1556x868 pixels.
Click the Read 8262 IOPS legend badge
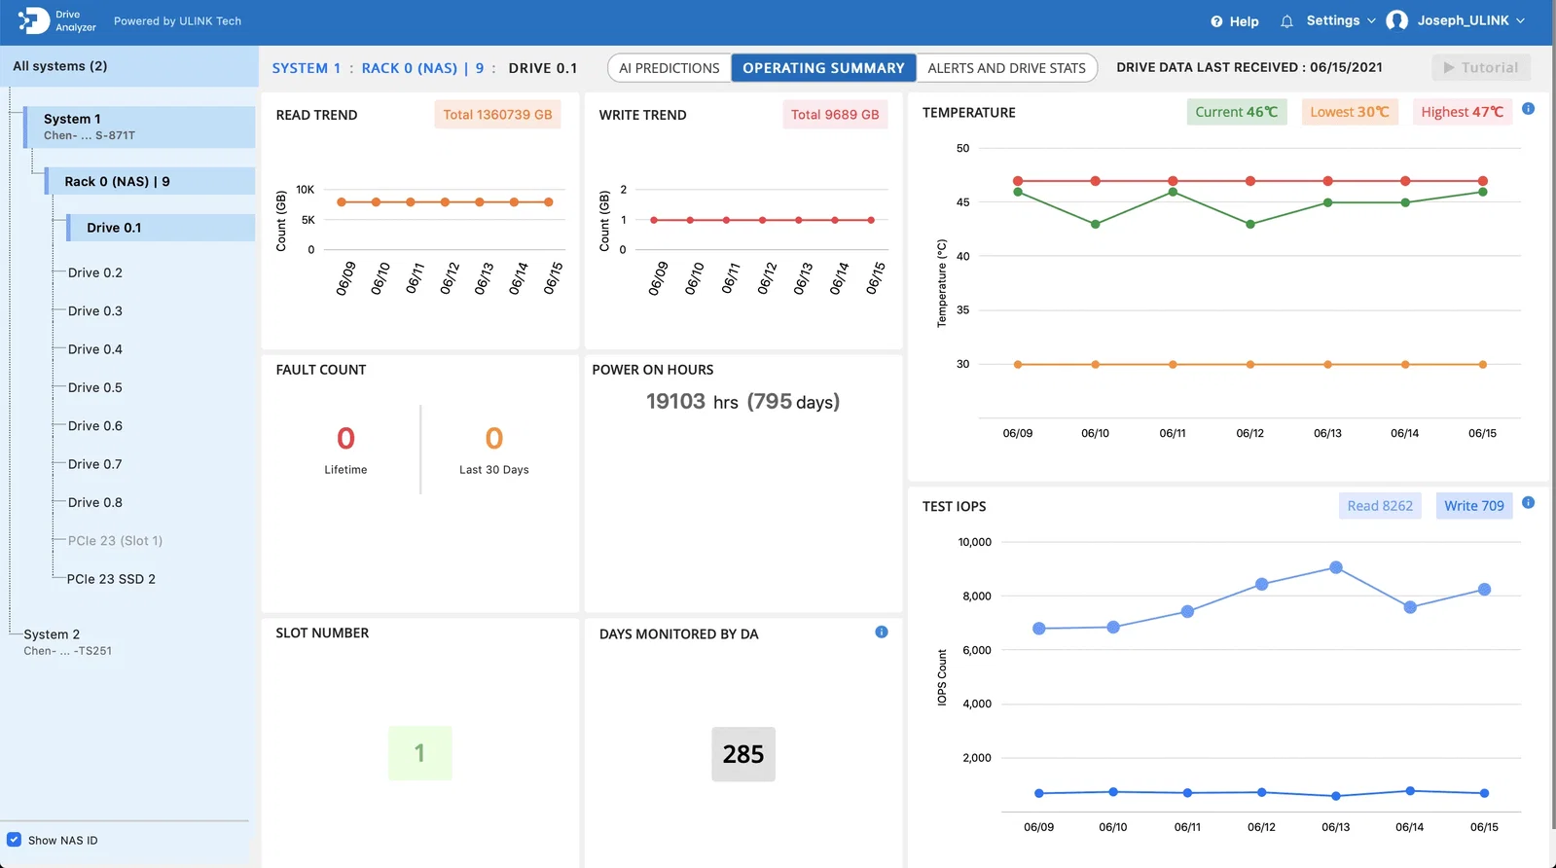[1380, 506]
